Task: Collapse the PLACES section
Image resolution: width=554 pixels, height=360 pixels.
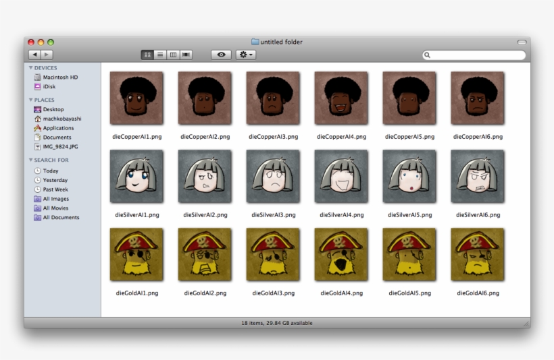Action: click(30, 100)
